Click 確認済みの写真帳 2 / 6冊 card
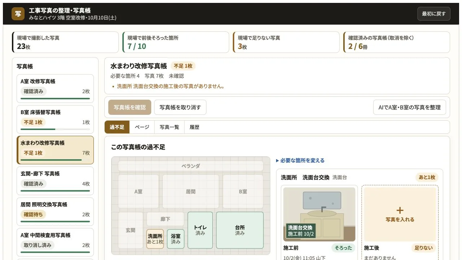The height and width of the screenshot is (260, 462). coord(397,42)
